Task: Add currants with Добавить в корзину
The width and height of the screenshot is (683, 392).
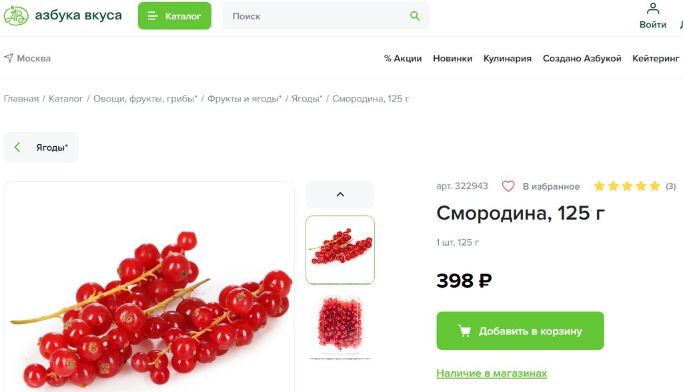Action: click(x=520, y=331)
